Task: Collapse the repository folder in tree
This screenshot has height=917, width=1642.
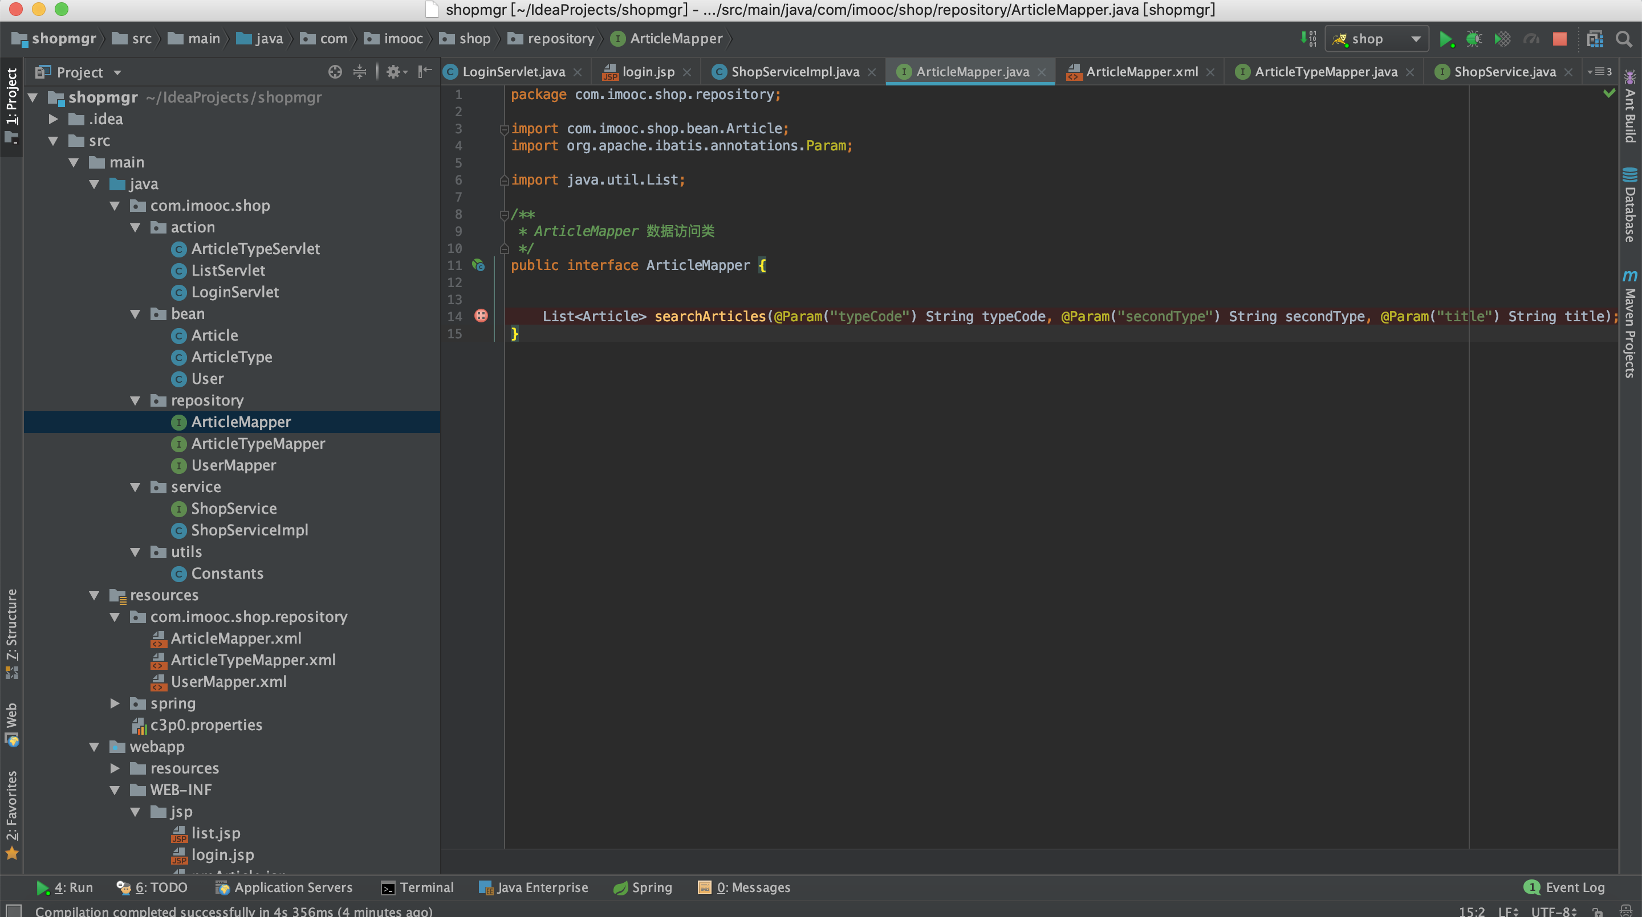Action: [135, 400]
